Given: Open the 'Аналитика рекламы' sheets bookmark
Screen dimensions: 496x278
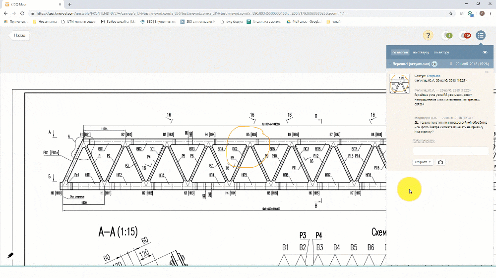Looking at the screenshot, I should 264,22.
